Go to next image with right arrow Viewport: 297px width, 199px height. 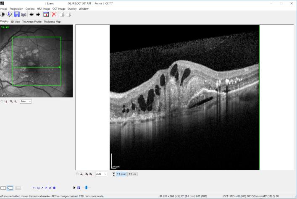(38, 14)
